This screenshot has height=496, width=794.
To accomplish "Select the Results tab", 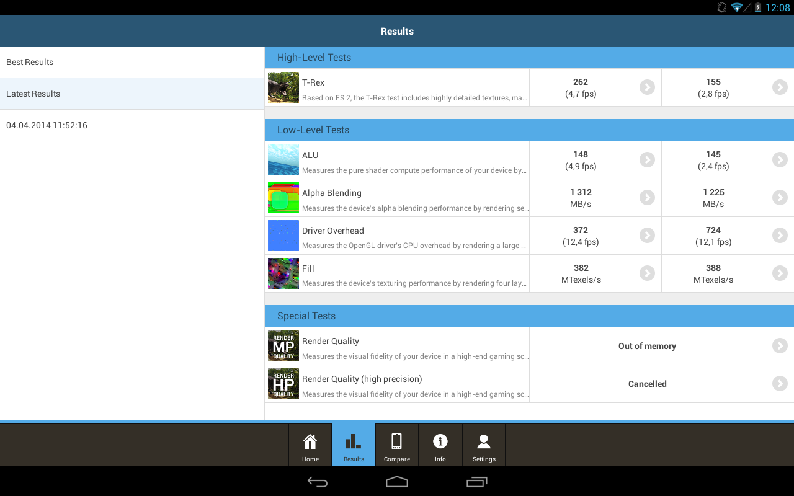I will [x=354, y=445].
